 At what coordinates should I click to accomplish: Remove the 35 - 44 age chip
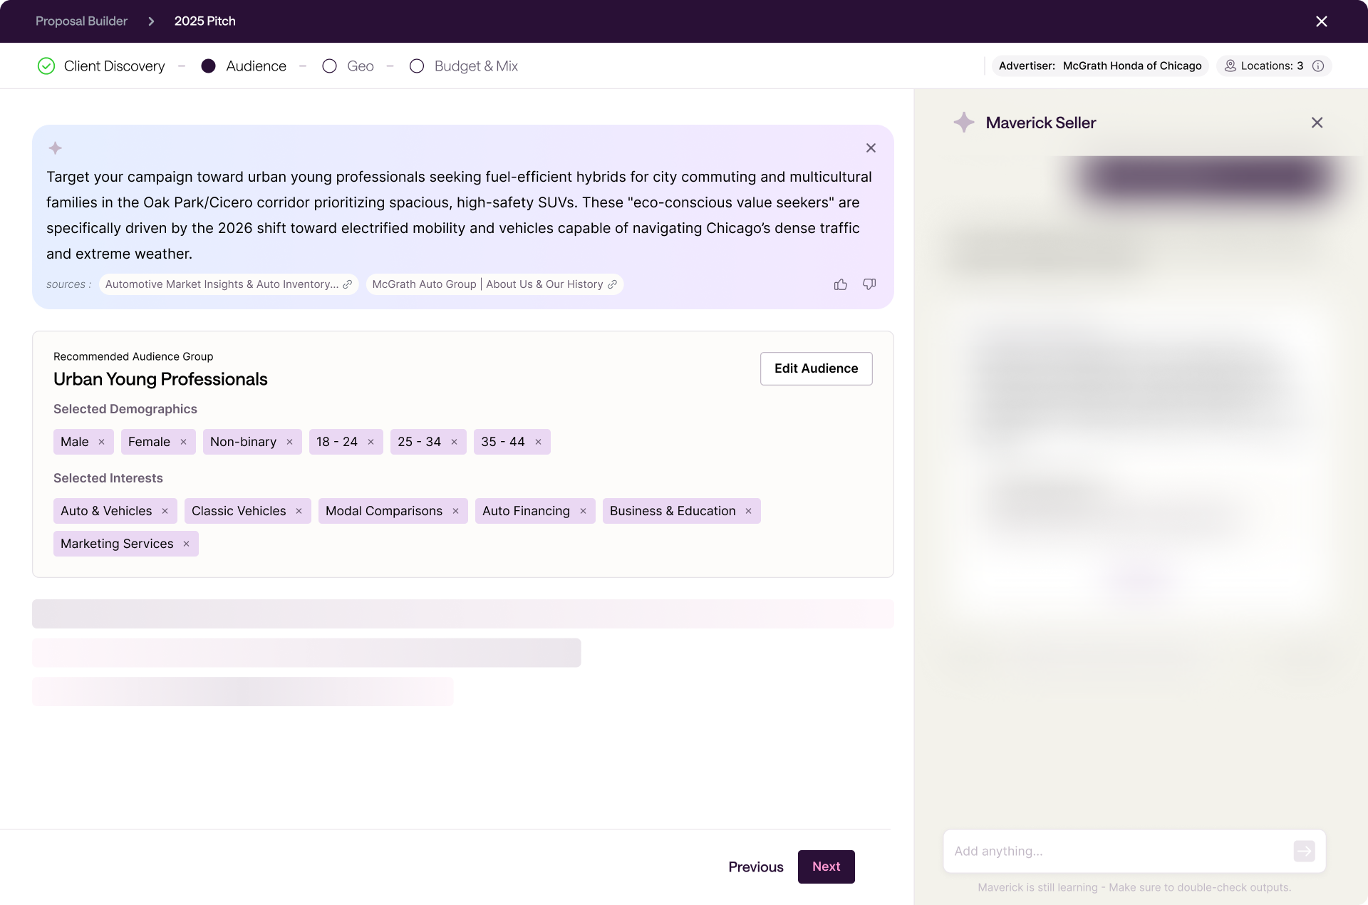click(x=539, y=442)
